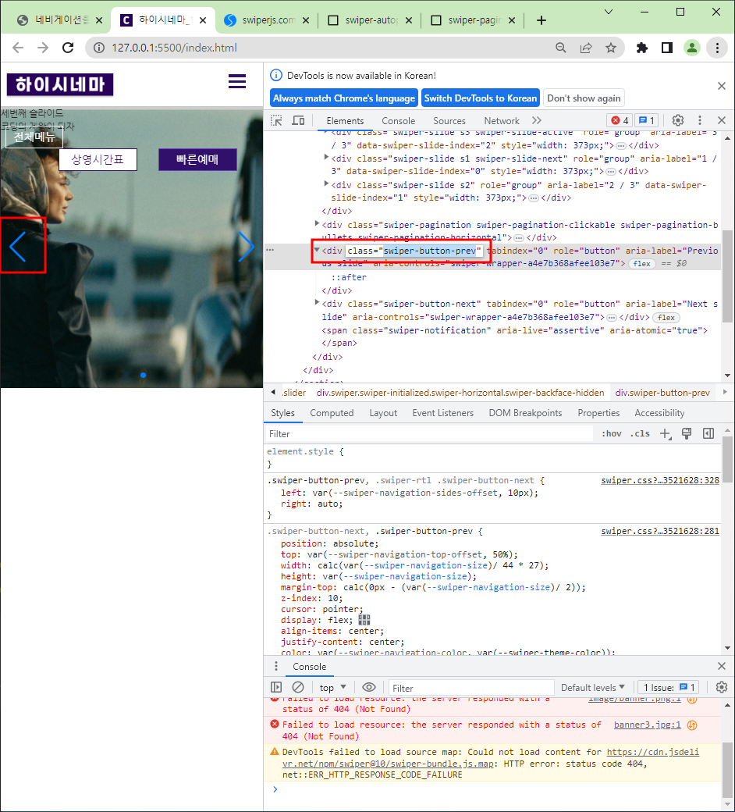Screen dimensions: 735x812
Task: Open the Console panel tab
Action: [x=398, y=121]
